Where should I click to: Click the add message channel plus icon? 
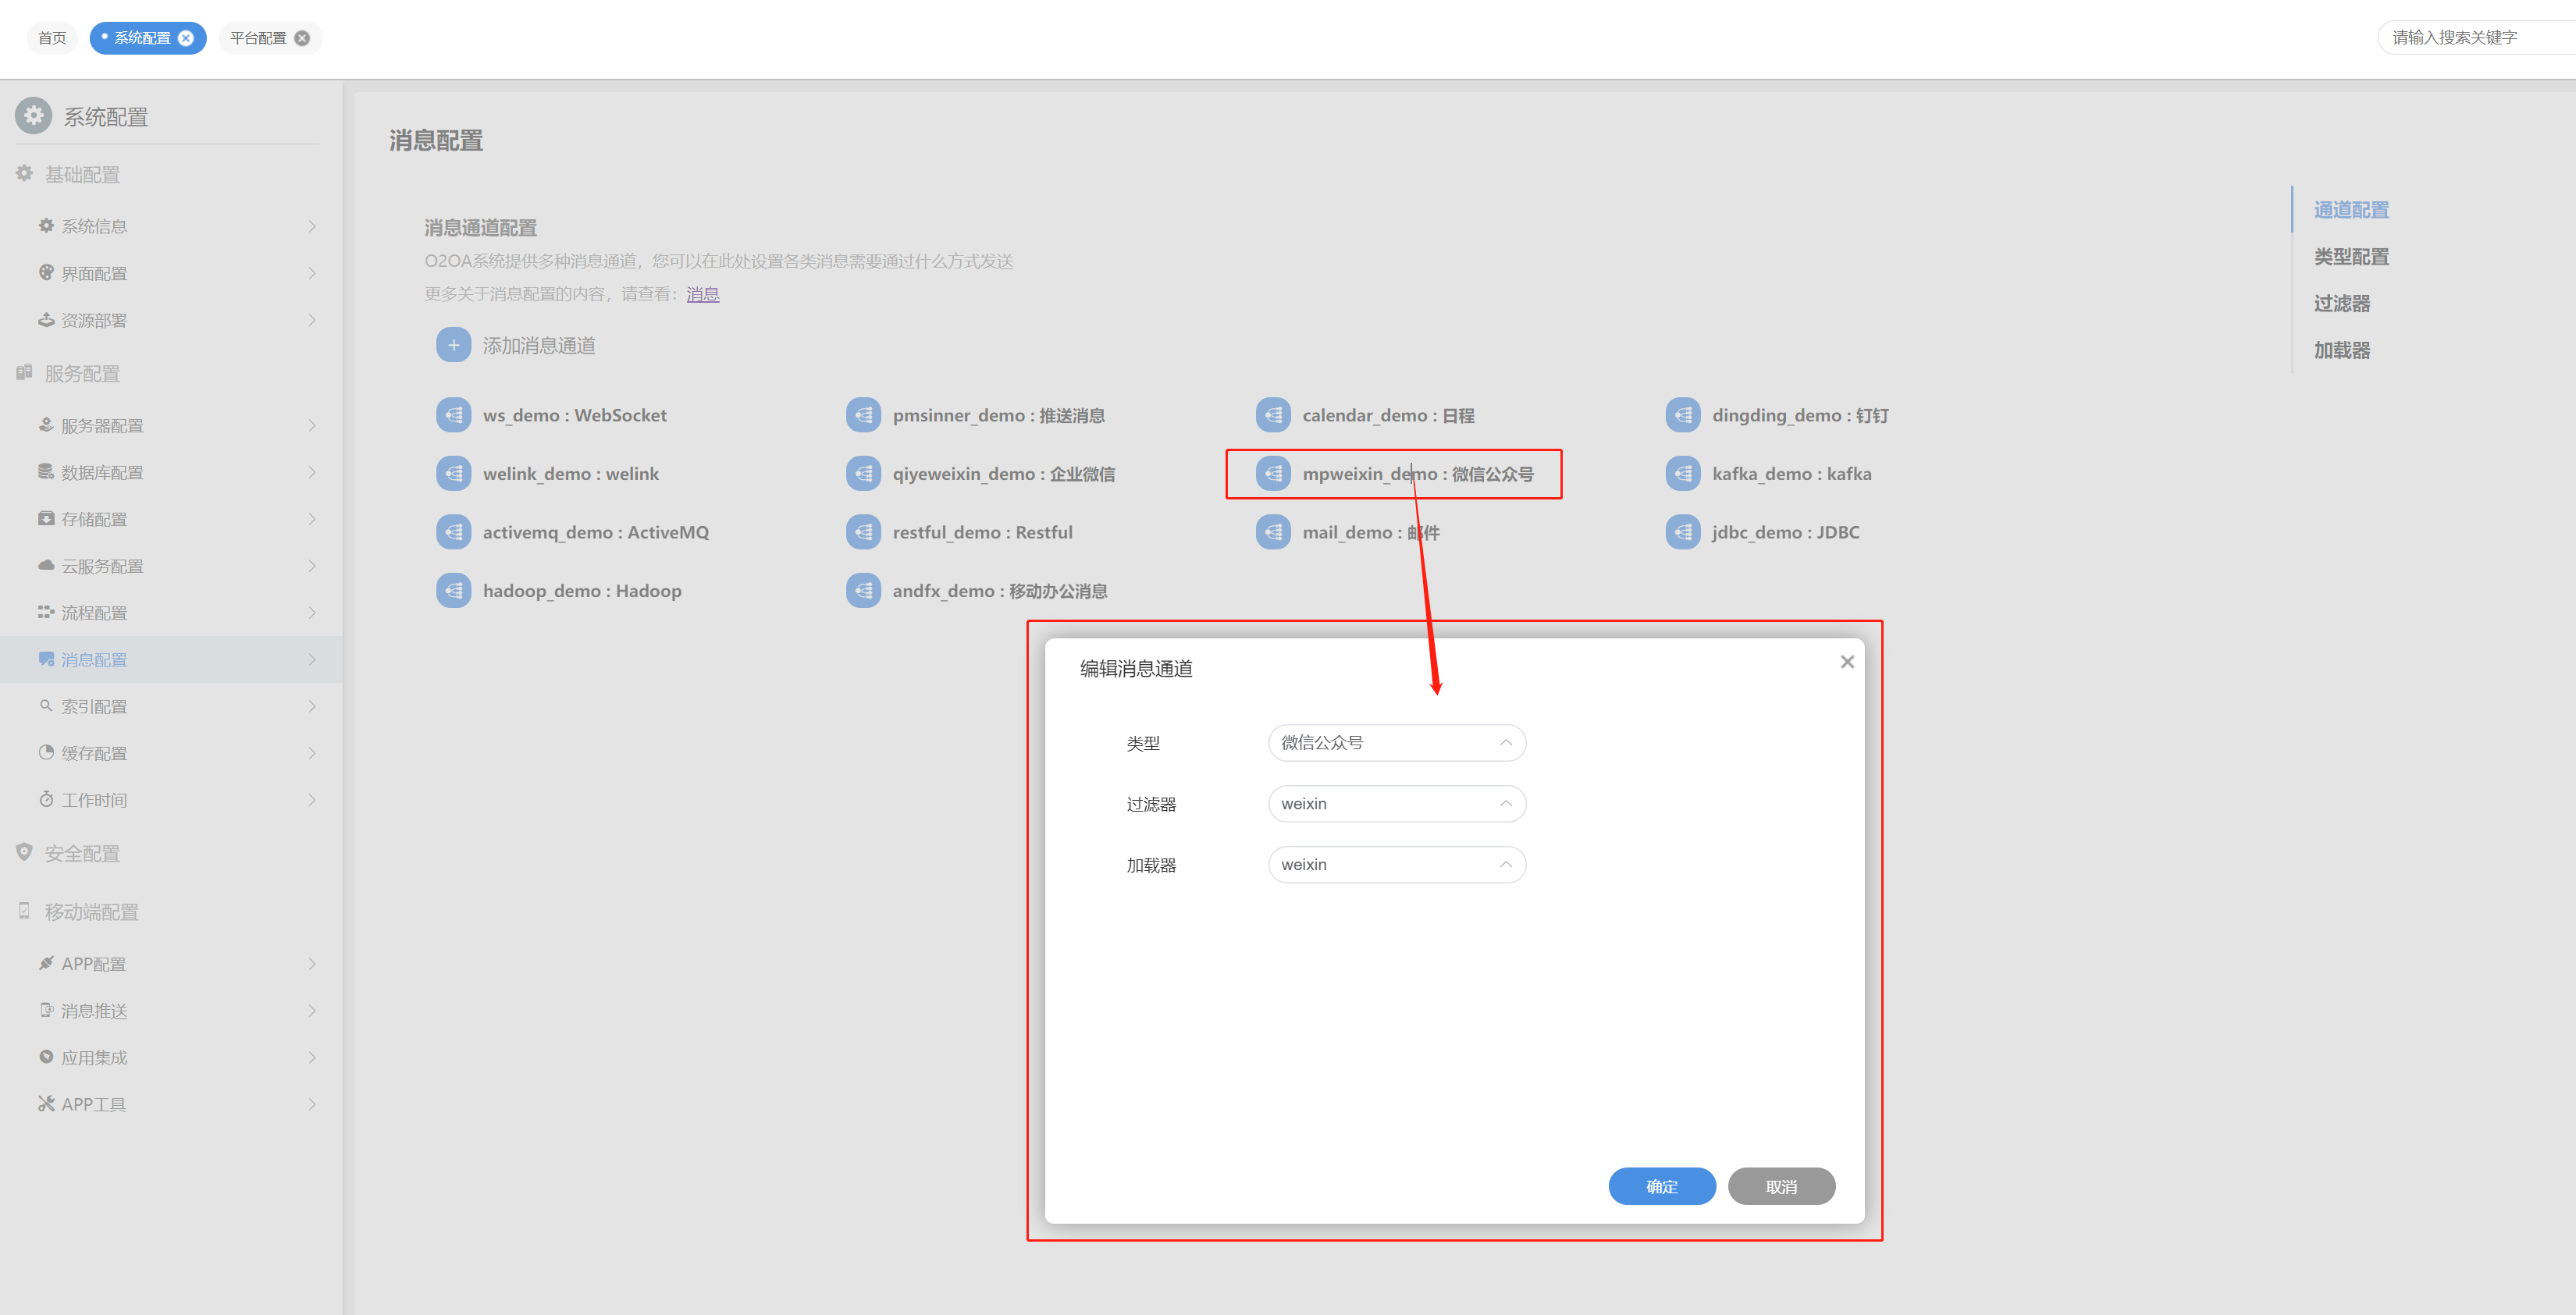pyautogui.click(x=453, y=345)
